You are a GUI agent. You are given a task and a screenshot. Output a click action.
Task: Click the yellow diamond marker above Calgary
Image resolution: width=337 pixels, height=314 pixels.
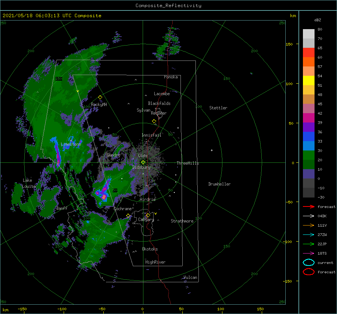coord(148,215)
